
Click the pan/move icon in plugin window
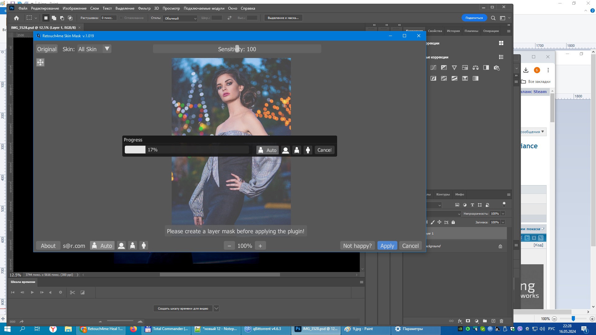40,62
